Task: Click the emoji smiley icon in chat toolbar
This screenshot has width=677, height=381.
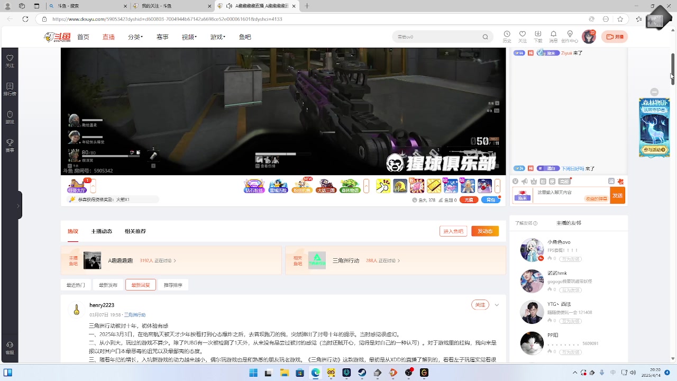Action: [516, 182]
